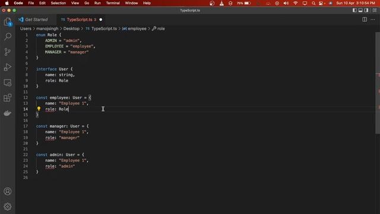Click line number 1 in gutter
380x214 pixels.
(x=26, y=35)
